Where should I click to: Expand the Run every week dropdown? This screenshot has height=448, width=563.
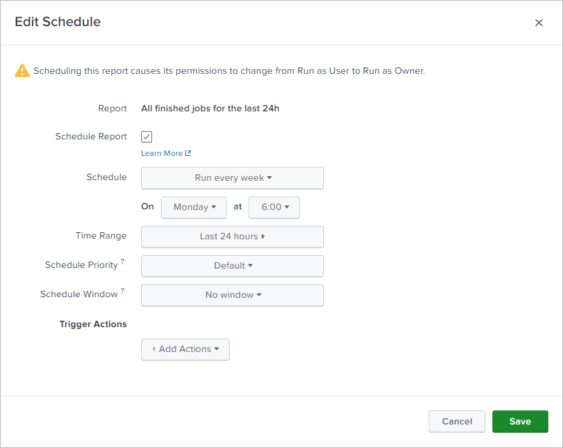(x=232, y=178)
